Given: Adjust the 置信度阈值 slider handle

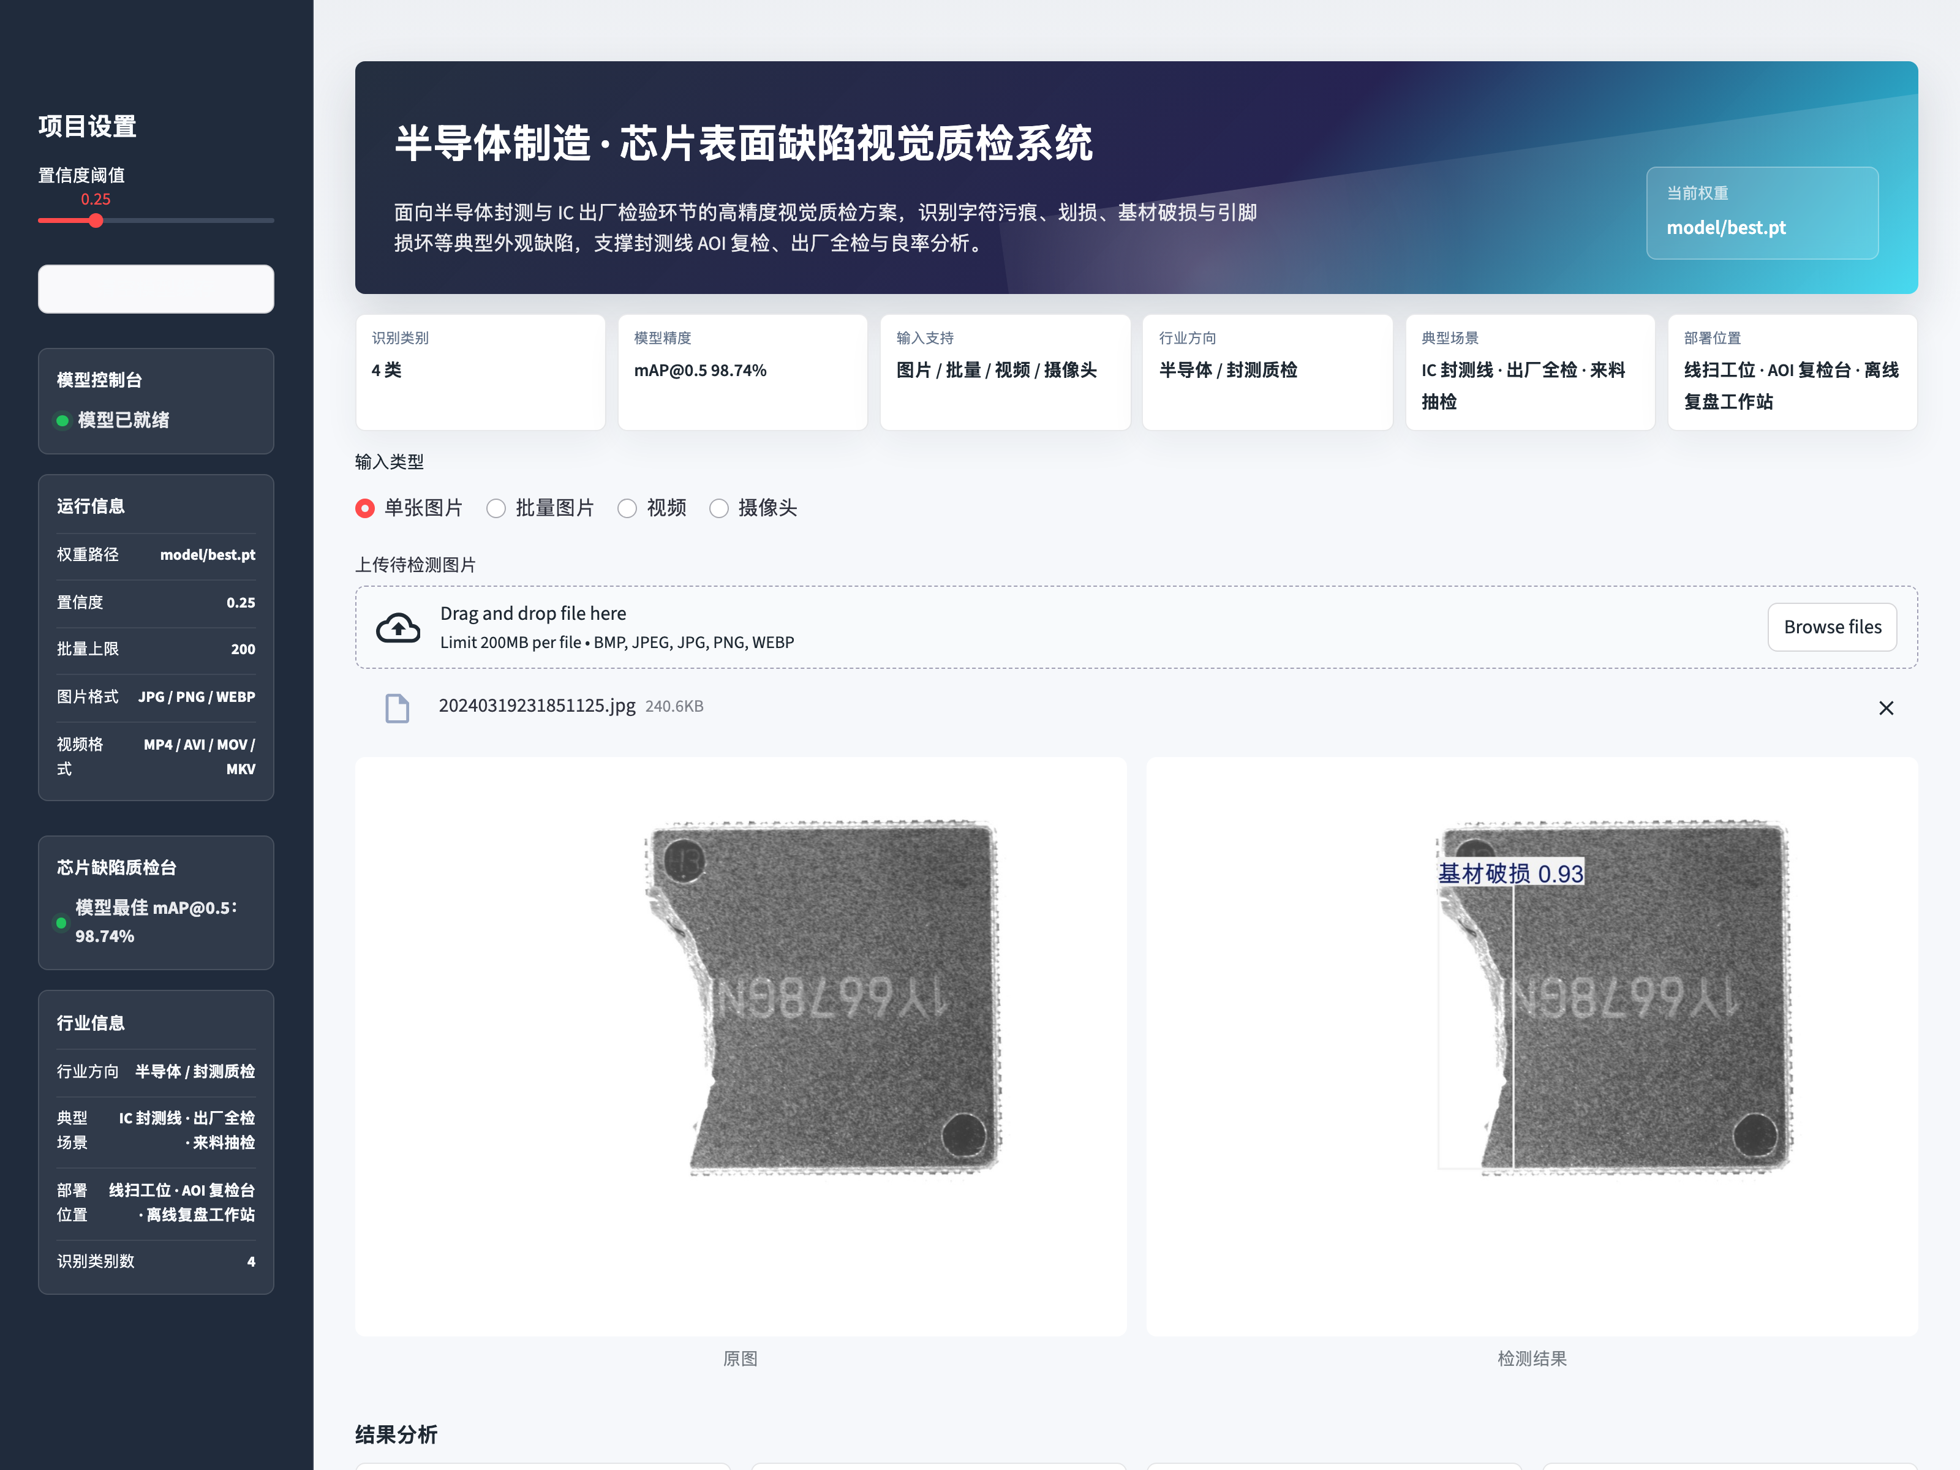Looking at the screenshot, I should pos(96,221).
